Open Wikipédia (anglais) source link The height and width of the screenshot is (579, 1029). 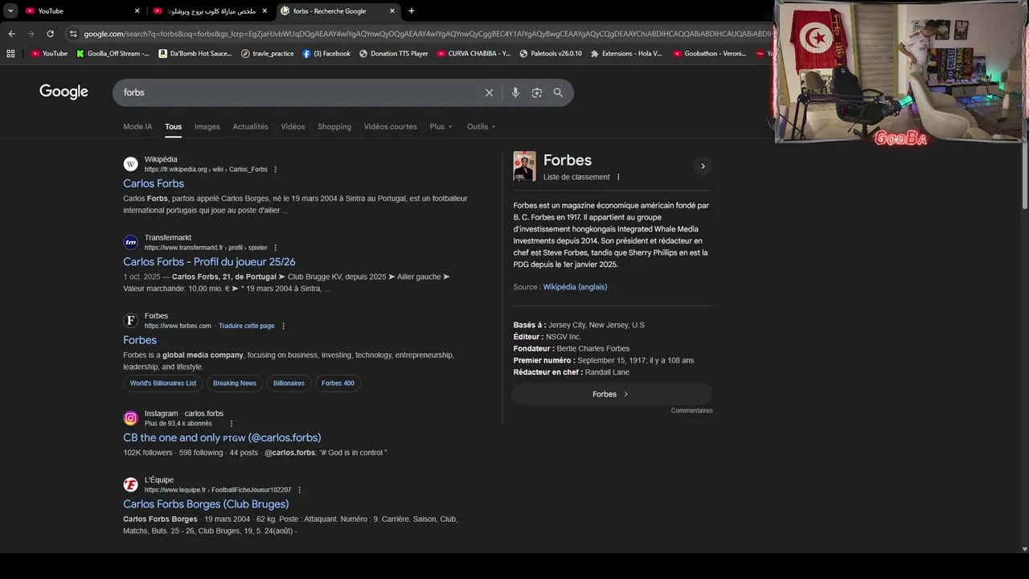[x=575, y=287]
